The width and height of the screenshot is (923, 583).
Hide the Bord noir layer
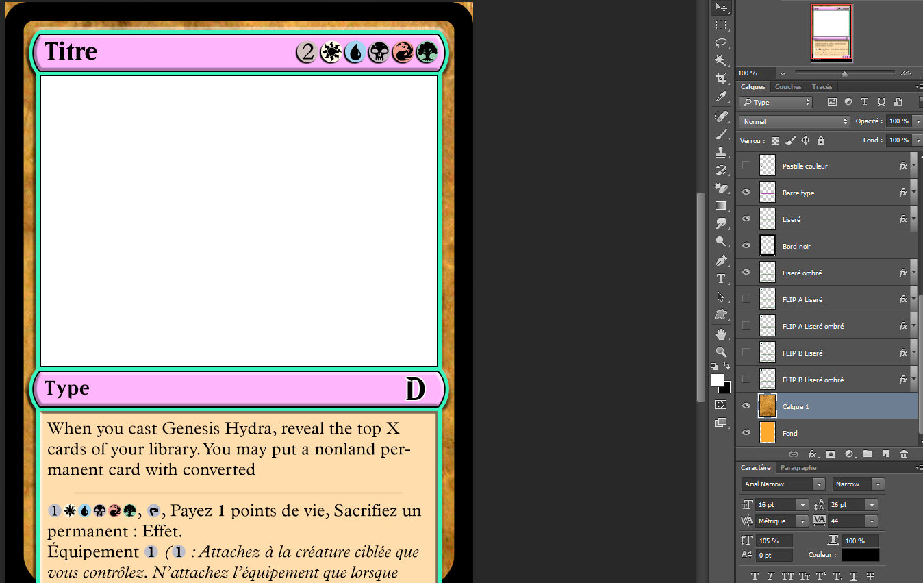point(746,246)
